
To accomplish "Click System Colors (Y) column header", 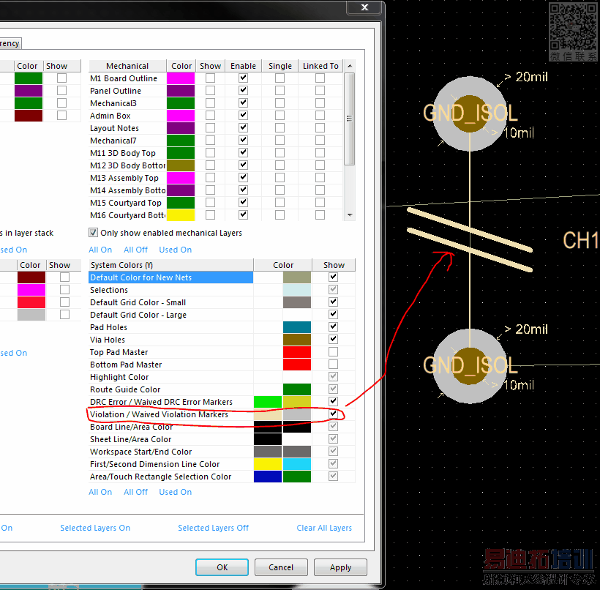I will pyautogui.click(x=170, y=265).
